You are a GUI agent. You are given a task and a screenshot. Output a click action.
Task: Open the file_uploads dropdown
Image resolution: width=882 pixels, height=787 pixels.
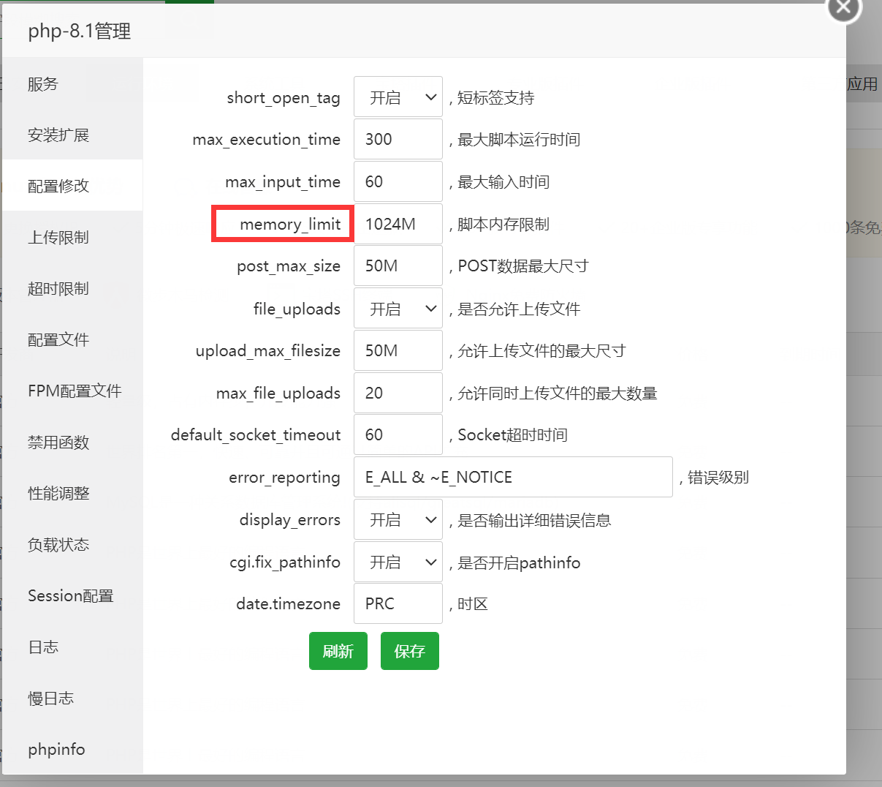pyautogui.click(x=398, y=308)
